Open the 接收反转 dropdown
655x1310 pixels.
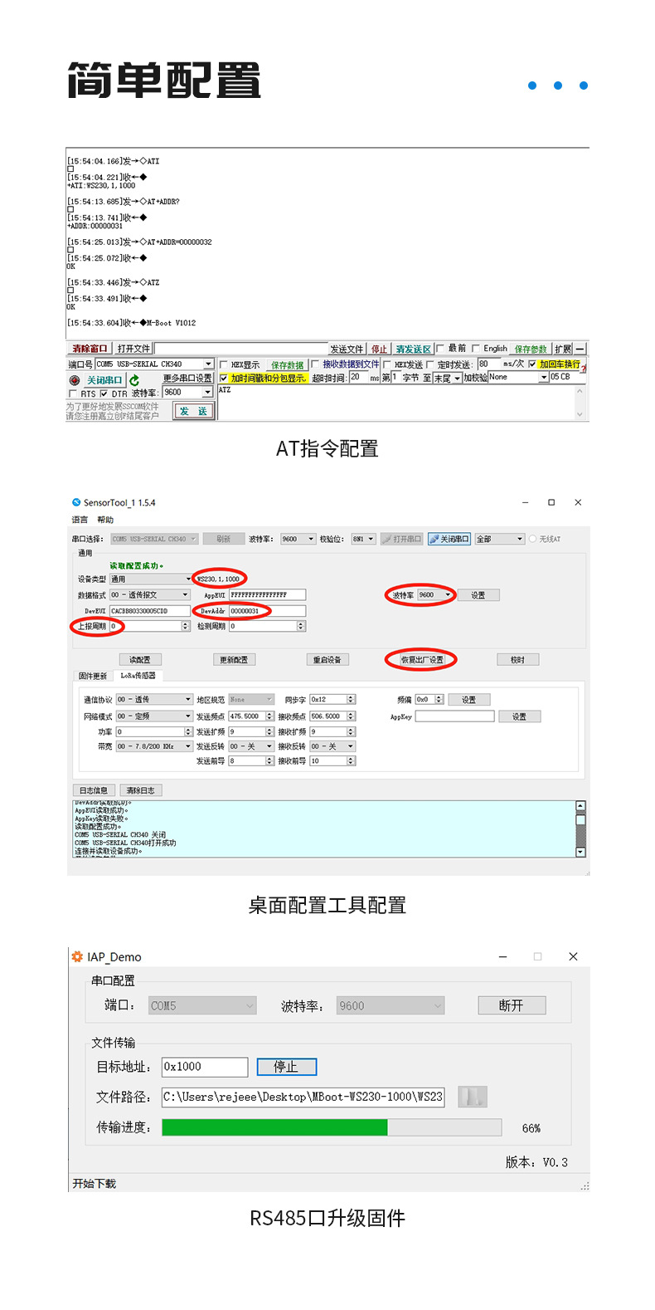(x=332, y=746)
